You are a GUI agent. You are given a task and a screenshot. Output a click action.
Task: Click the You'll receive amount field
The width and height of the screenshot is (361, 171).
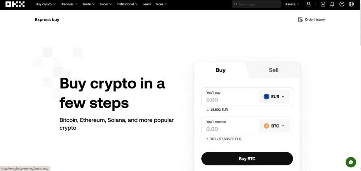230,126
